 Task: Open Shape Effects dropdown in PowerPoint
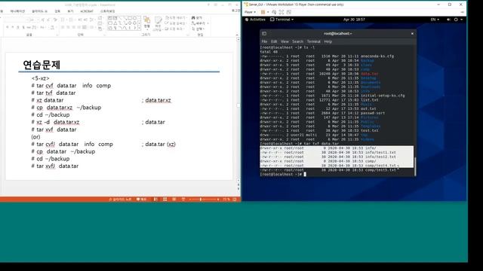(x=175, y=29)
